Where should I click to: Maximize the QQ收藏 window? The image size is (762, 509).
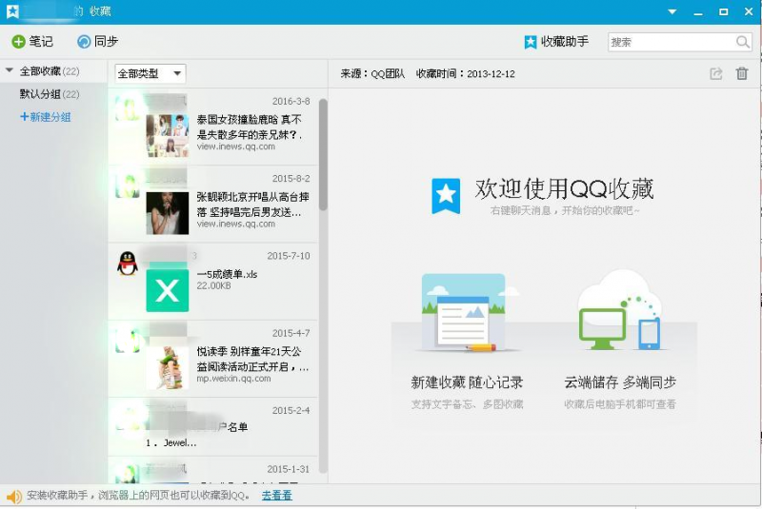tap(723, 11)
